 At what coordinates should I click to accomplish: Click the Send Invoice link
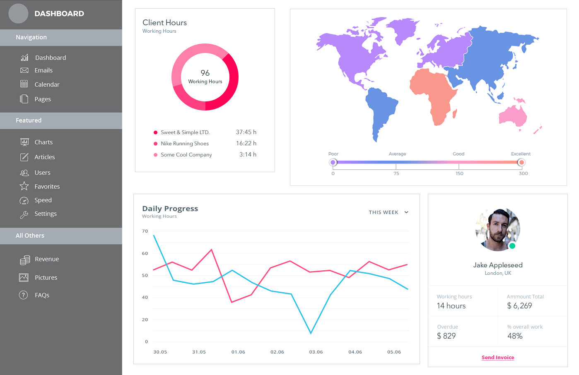497,358
